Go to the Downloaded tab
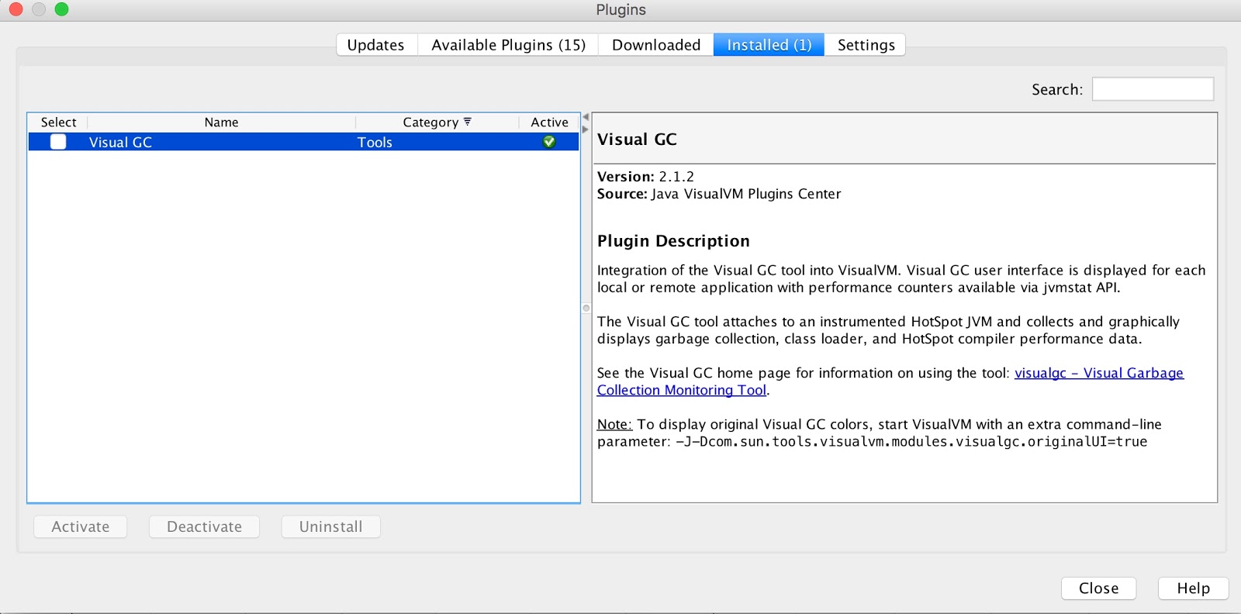Image resolution: width=1241 pixels, height=614 pixels. pos(655,45)
